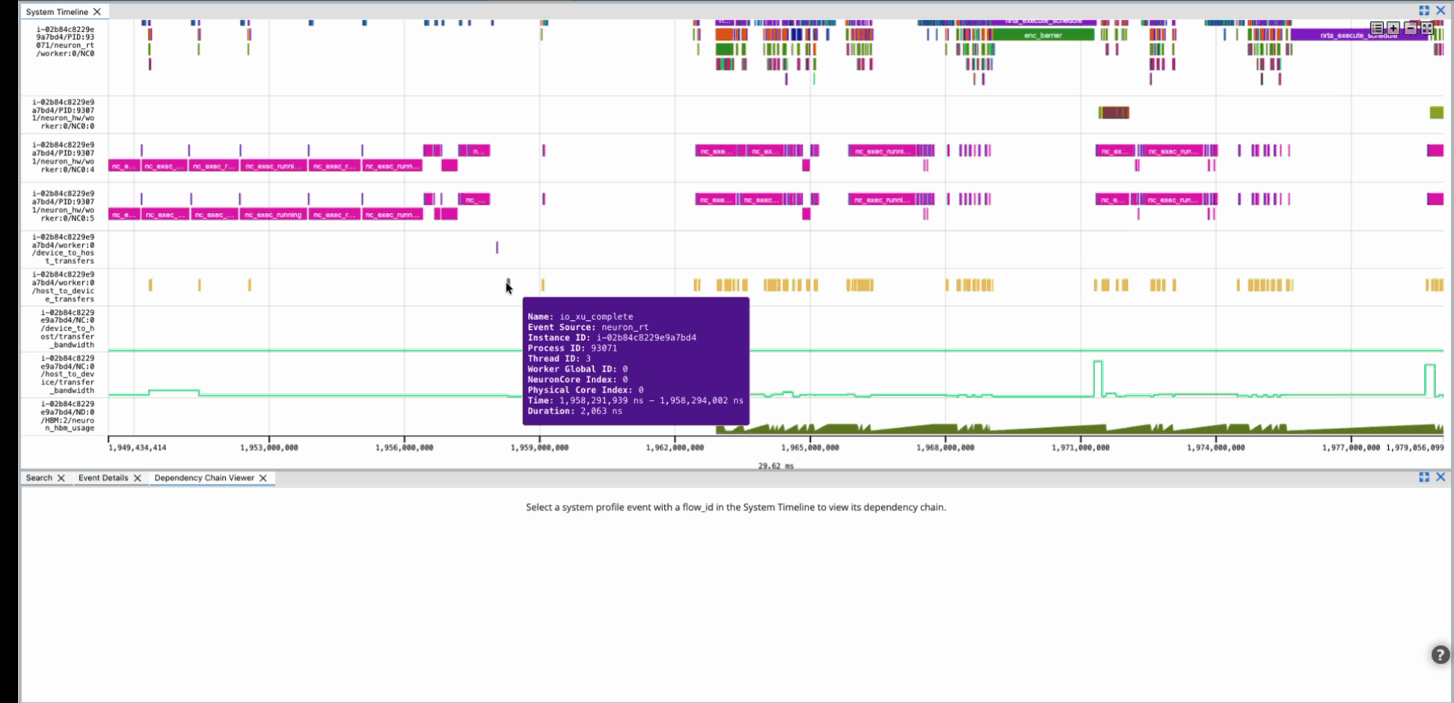This screenshot has width=1454, height=703.
Task: Click the host_to_device_transfers row label
Action: click(64, 286)
